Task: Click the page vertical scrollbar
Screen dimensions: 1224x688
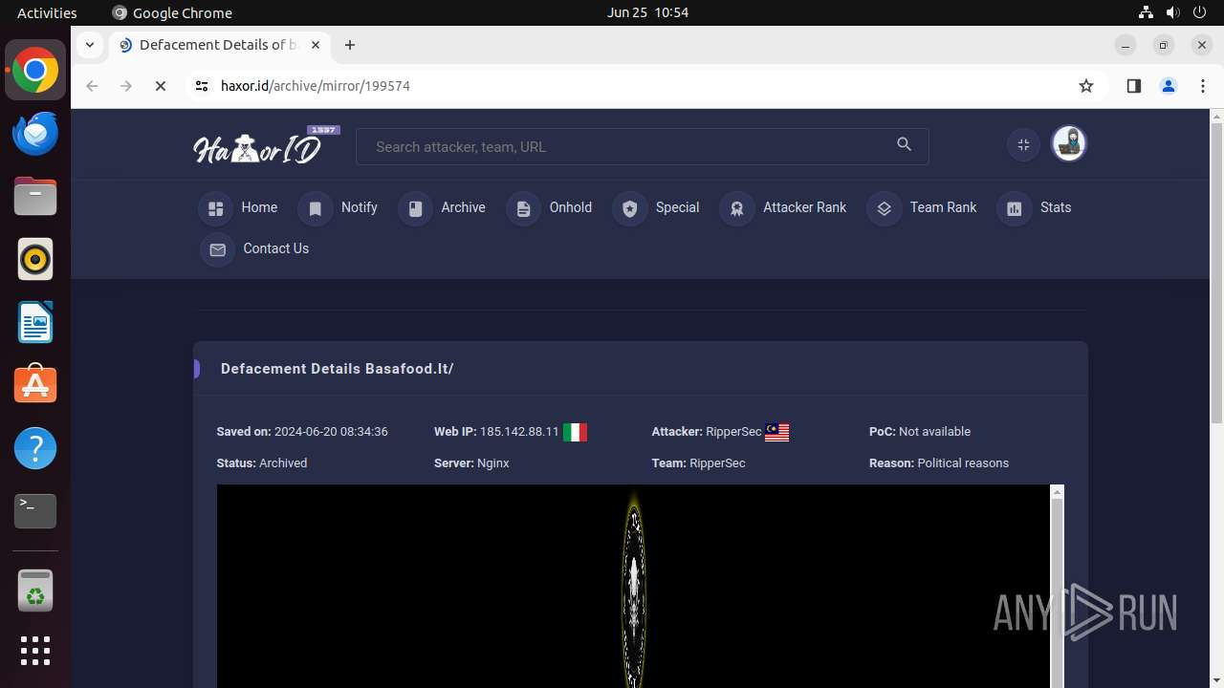Action: [1216, 272]
